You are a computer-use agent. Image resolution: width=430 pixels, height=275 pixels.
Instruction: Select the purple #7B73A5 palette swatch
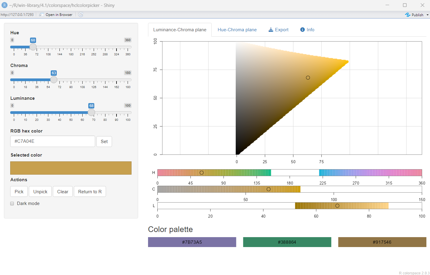(192, 242)
